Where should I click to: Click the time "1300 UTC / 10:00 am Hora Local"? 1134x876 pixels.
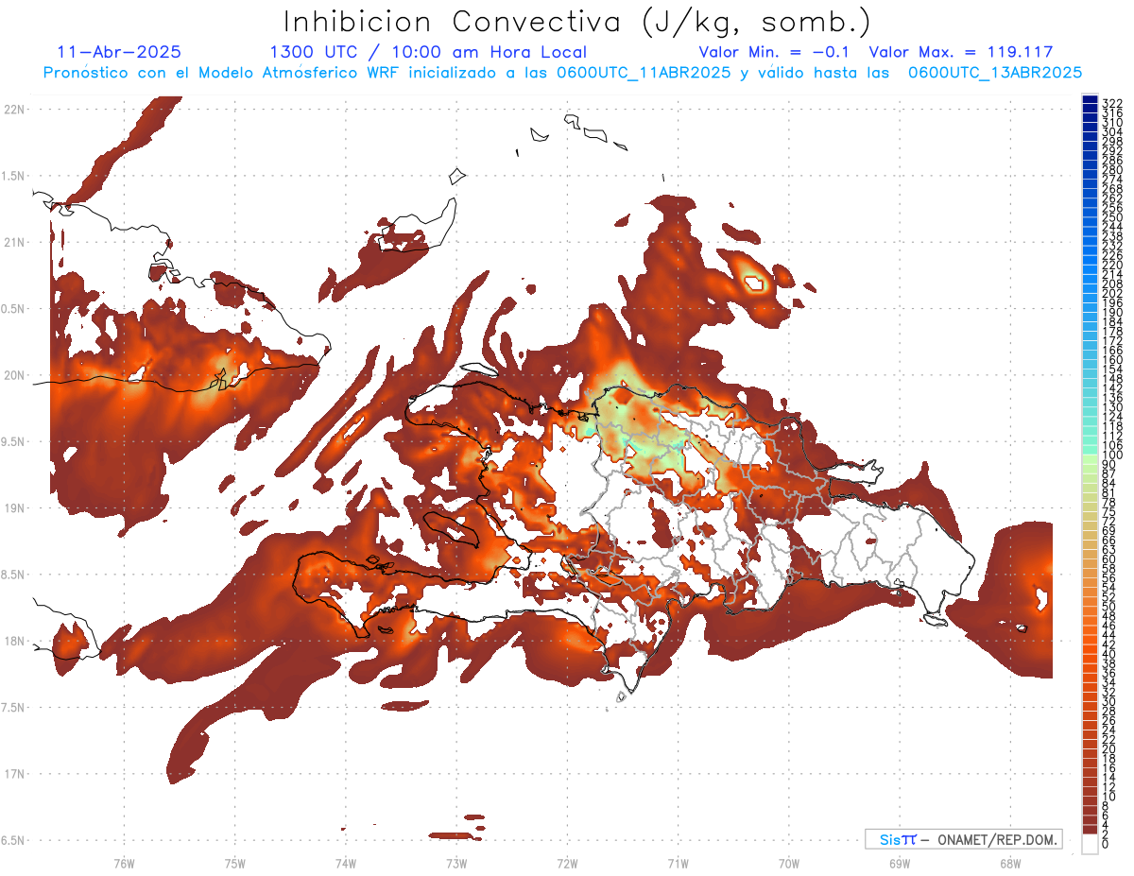[428, 52]
